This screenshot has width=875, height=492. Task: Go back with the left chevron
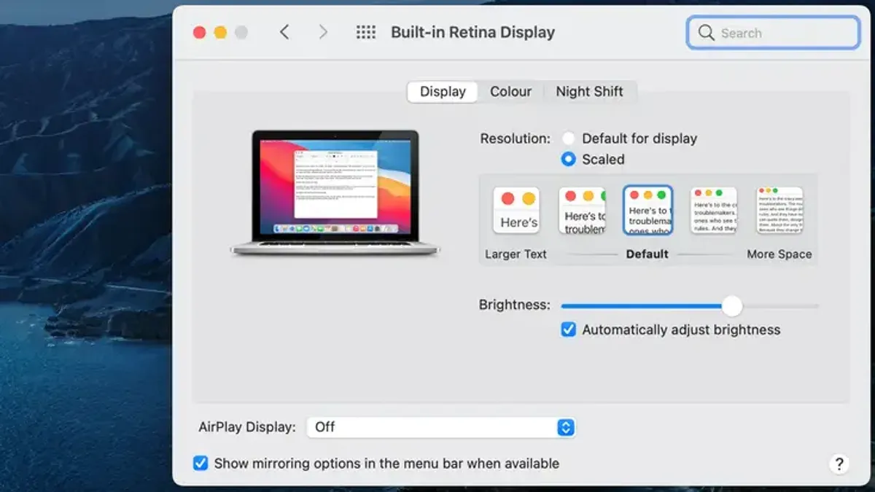tap(284, 32)
